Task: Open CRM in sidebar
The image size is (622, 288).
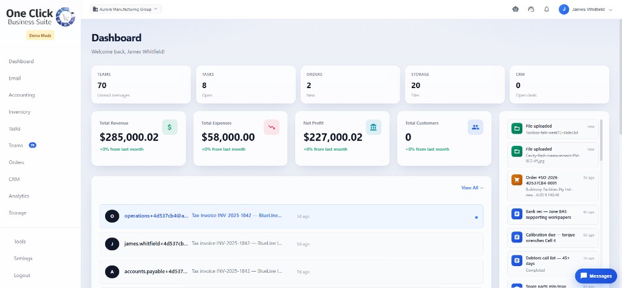Action: [14, 179]
